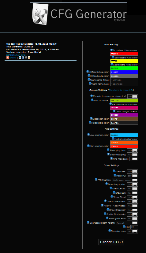Click info icon beside Second medium window
The height and width of the screenshot is (253, 146).
[110, 104]
